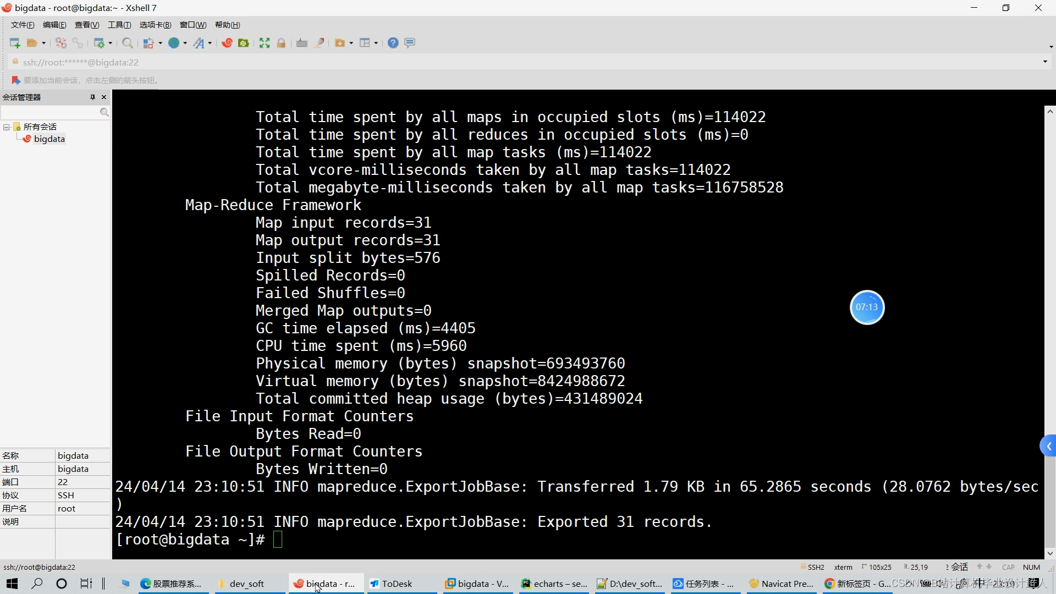
Task: Open the font style dropdown arrow
Action: click(x=210, y=43)
